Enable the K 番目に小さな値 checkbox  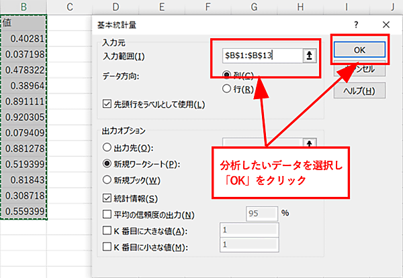point(107,247)
